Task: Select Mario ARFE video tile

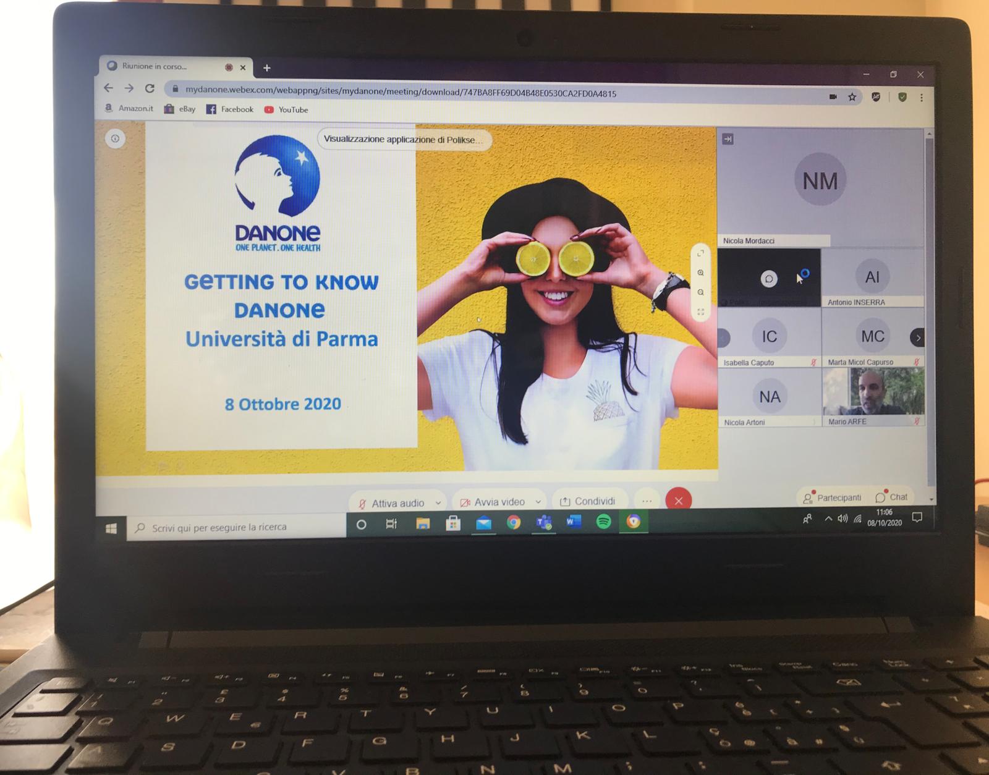Action: [x=873, y=397]
